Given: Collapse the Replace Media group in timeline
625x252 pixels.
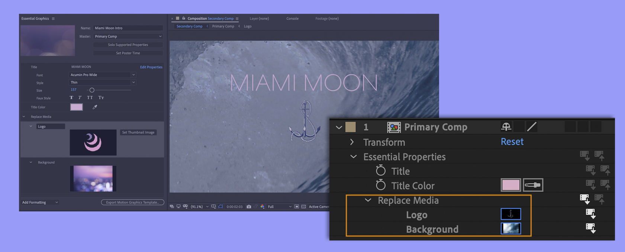Looking at the screenshot, I should point(368,200).
